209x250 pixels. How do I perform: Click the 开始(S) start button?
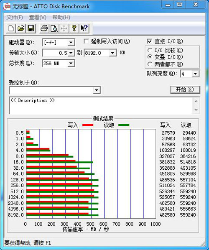(185, 89)
